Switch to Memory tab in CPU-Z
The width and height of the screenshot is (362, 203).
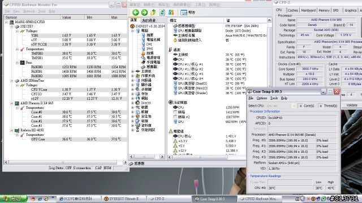click(324, 10)
